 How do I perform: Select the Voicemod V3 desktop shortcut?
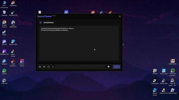pos(13,13)
